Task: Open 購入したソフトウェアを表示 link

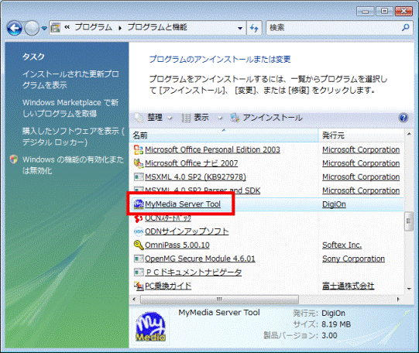Action: pos(74,136)
